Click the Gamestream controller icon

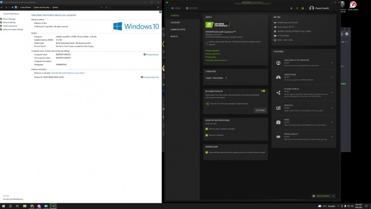coord(278,77)
